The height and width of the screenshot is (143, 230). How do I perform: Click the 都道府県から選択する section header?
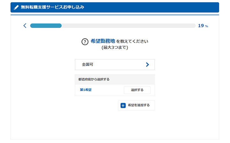[x=94, y=79]
